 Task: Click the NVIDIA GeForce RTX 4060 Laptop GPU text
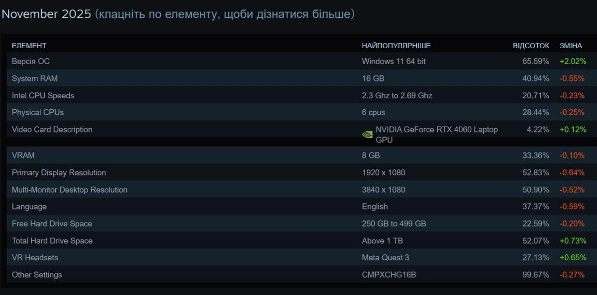point(436,135)
